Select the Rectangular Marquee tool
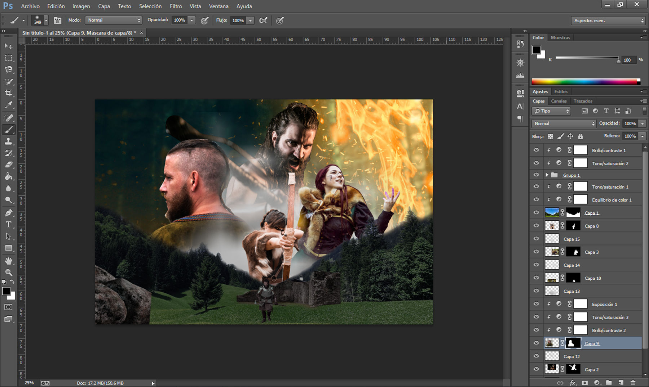This screenshot has width=649, height=387. [x=9, y=58]
